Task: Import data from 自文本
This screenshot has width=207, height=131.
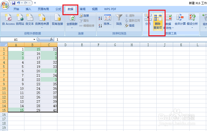Action: pyautogui.click(x=30, y=20)
